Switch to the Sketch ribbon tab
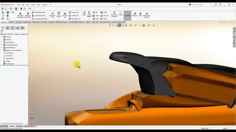Image resolution: width=236 pixels, height=132 pixels. [11, 22]
